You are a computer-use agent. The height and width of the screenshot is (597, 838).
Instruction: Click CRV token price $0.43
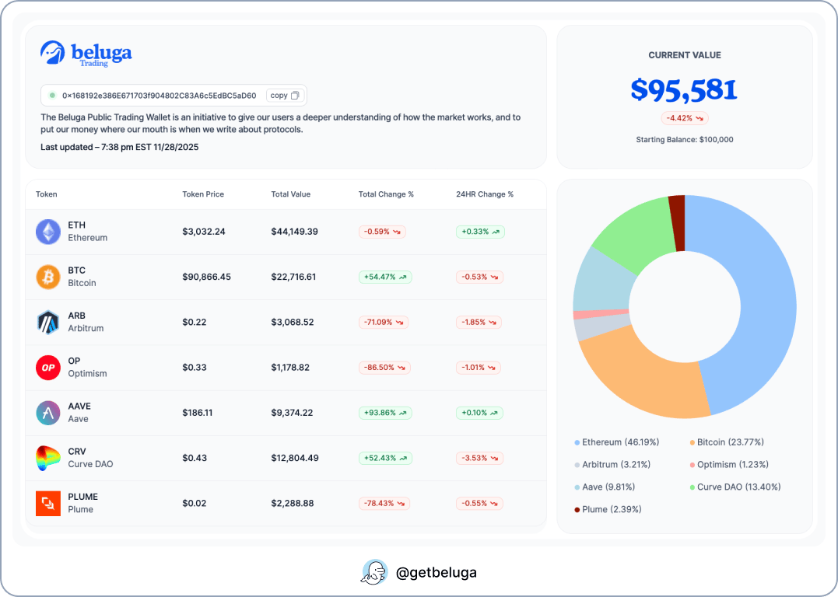click(195, 458)
